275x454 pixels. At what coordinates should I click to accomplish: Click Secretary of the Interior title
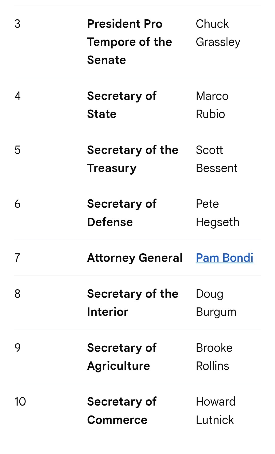[x=132, y=303]
